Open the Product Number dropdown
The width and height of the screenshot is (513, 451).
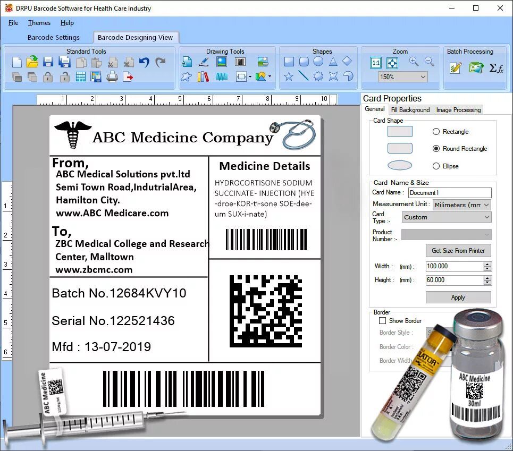click(447, 235)
